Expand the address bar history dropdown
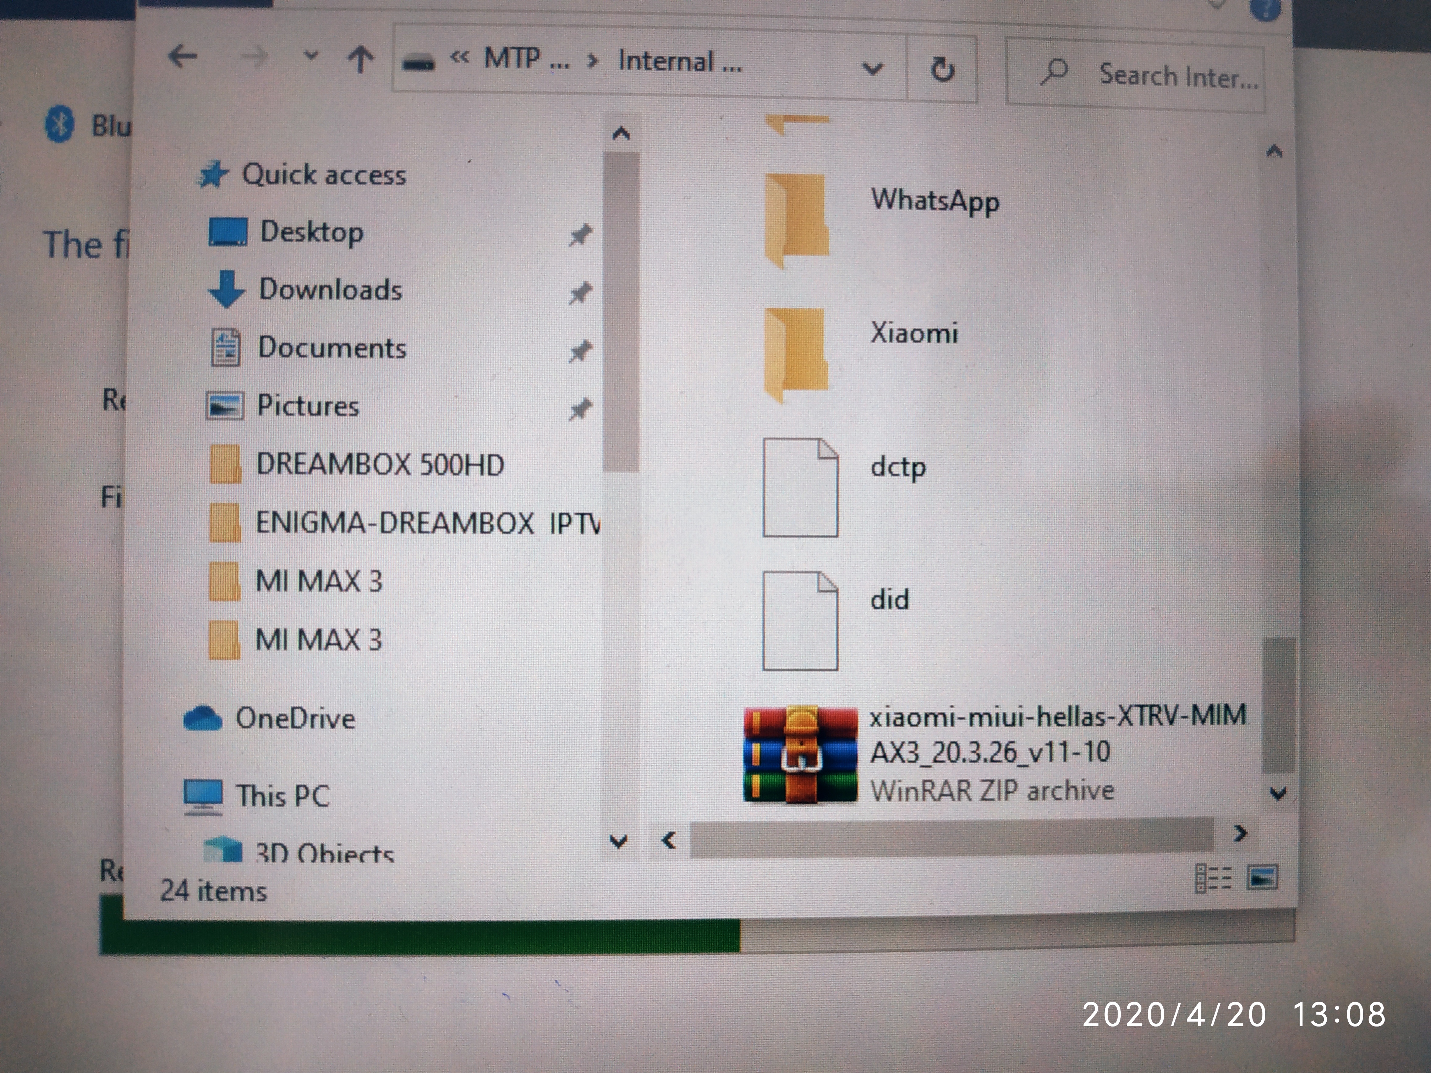Screen dimensions: 1431x1073 (873, 68)
